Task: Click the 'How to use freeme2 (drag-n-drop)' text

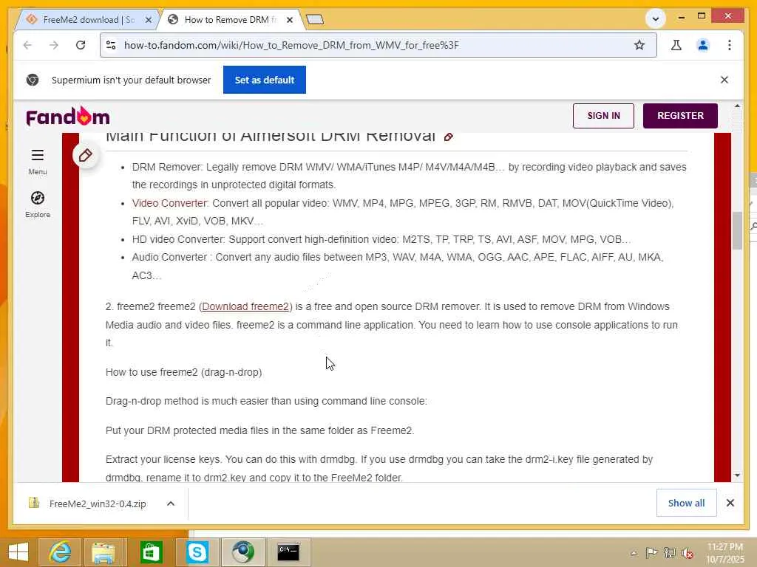Action: point(183,372)
